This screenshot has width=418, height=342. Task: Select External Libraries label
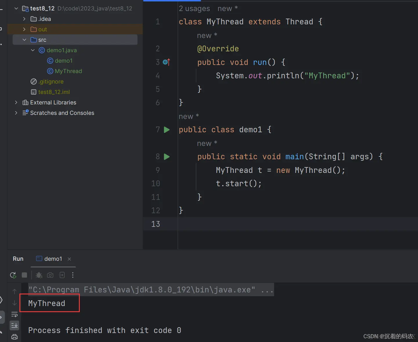pos(53,102)
